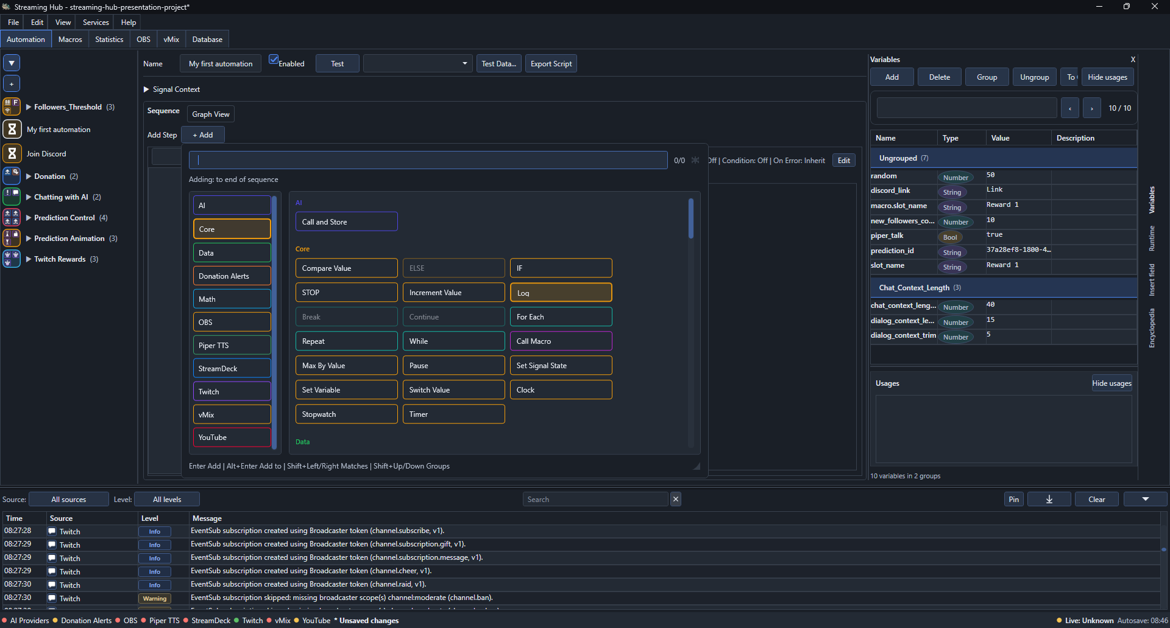Click the AI Providers status indicator
The height and width of the screenshot is (628, 1170).
26,621
